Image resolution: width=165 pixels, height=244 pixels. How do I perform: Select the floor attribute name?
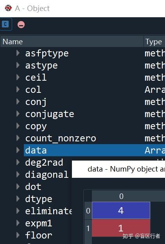click(39, 235)
